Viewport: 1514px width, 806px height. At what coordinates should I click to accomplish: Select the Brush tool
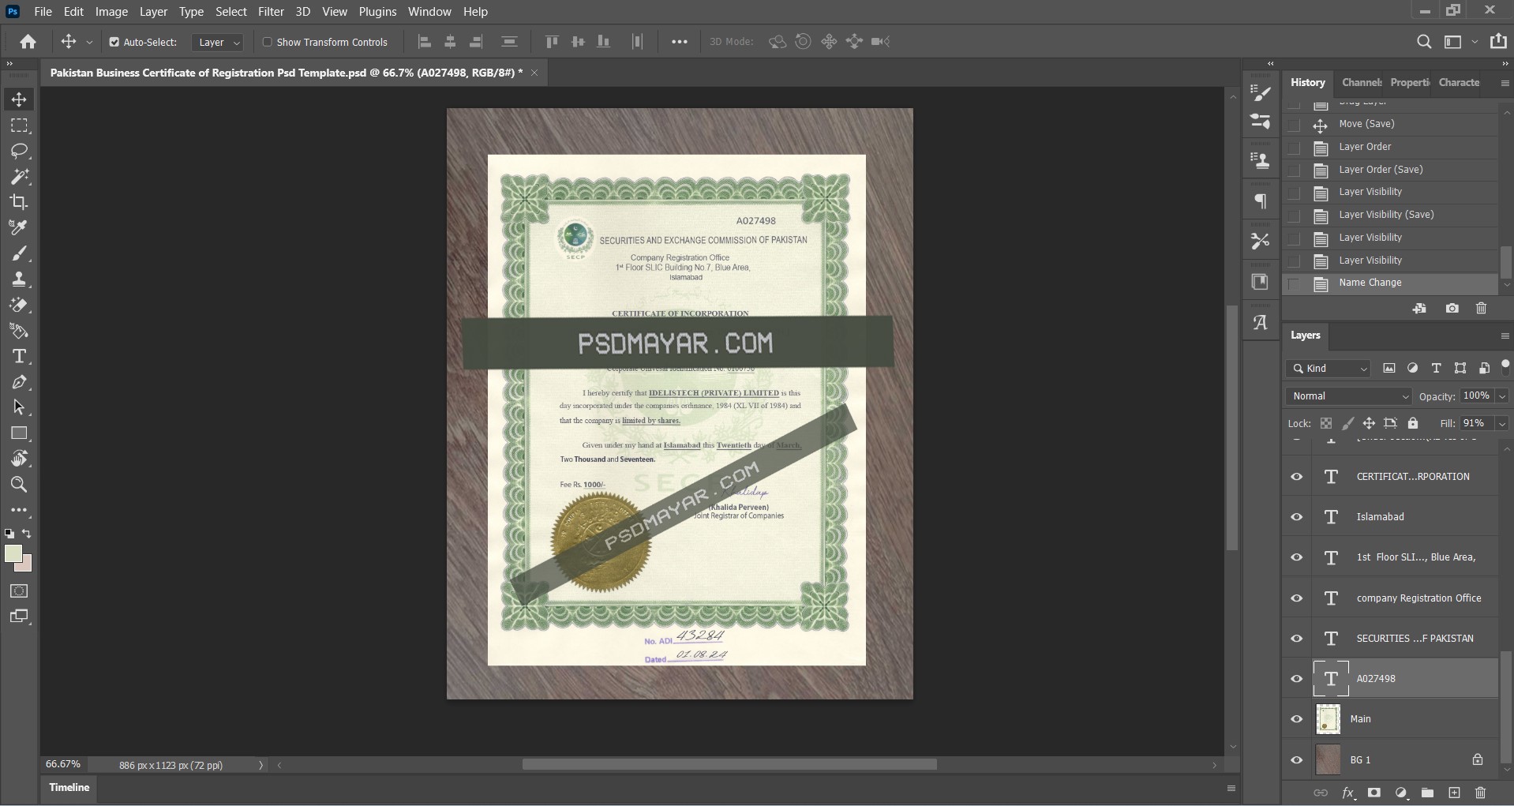coord(19,253)
